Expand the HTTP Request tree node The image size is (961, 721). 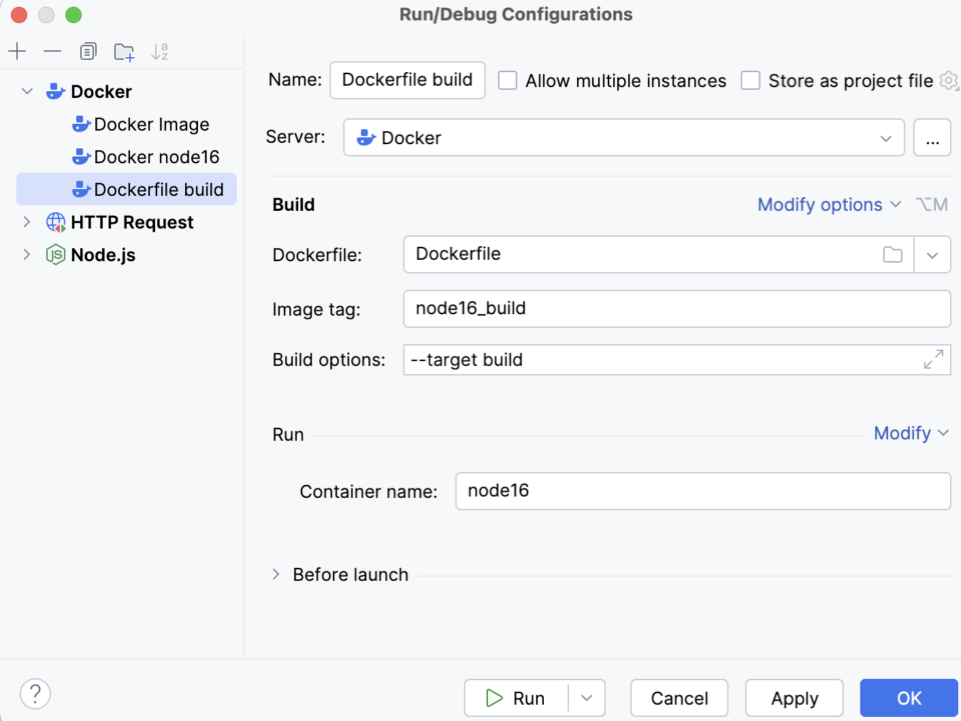point(27,222)
